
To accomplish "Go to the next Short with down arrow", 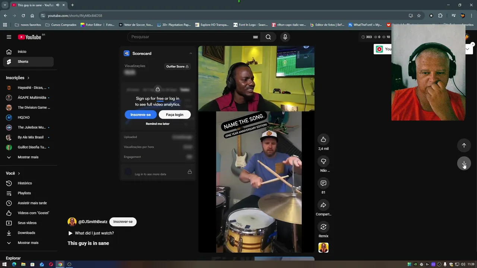I will [x=464, y=164].
